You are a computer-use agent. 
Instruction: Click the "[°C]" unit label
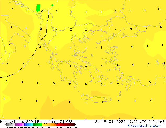[60, 122]
